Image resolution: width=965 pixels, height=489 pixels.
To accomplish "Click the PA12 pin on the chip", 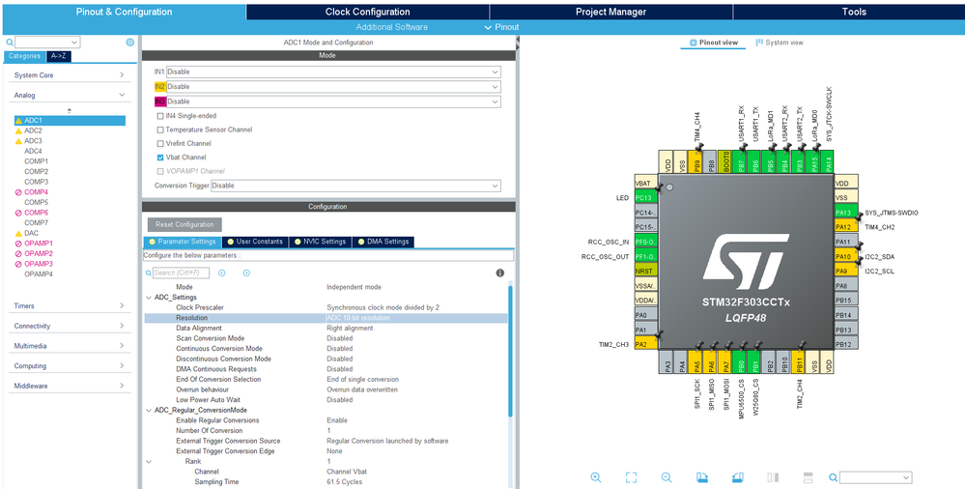I will pyautogui.click(x=845, y=227).
